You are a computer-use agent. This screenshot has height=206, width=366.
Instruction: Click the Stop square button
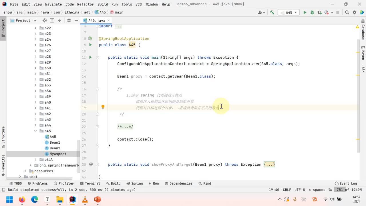click(x=338, y=12)
